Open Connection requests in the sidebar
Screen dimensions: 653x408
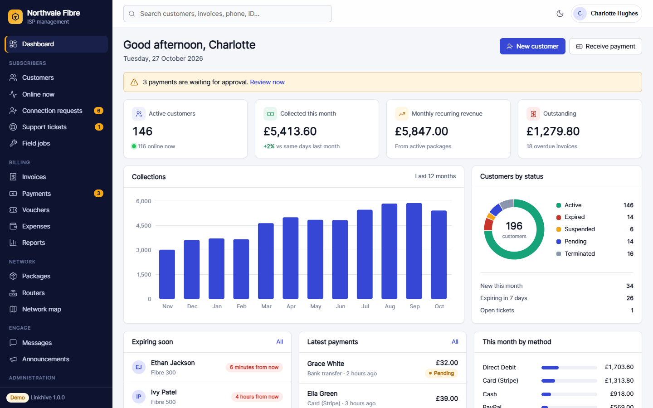56,111
